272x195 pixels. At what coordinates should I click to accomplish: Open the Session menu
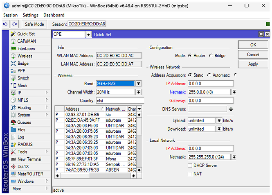point(10,15)
